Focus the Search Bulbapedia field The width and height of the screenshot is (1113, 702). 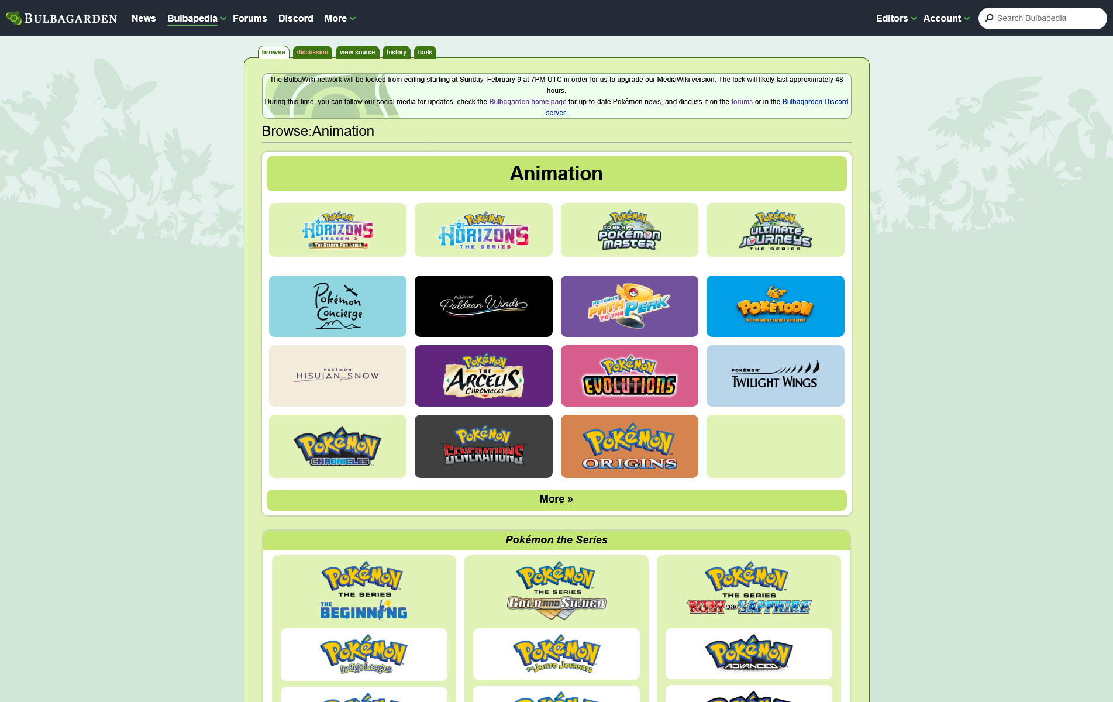(x=1043, y=18)
